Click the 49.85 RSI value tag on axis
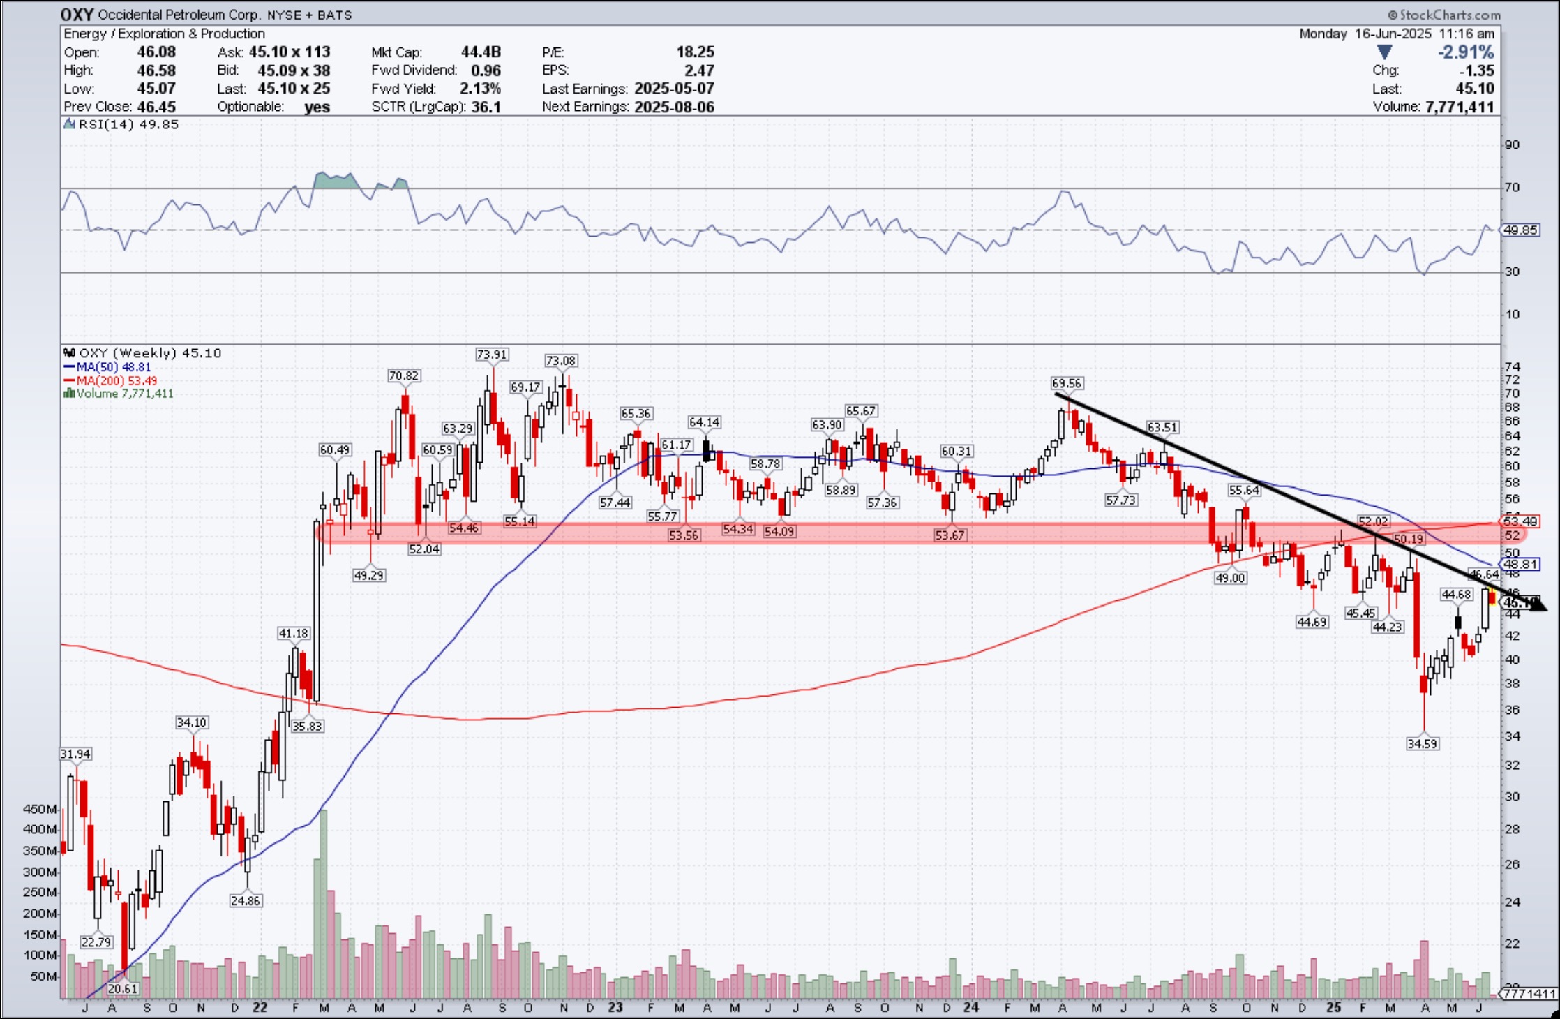 1521,230
